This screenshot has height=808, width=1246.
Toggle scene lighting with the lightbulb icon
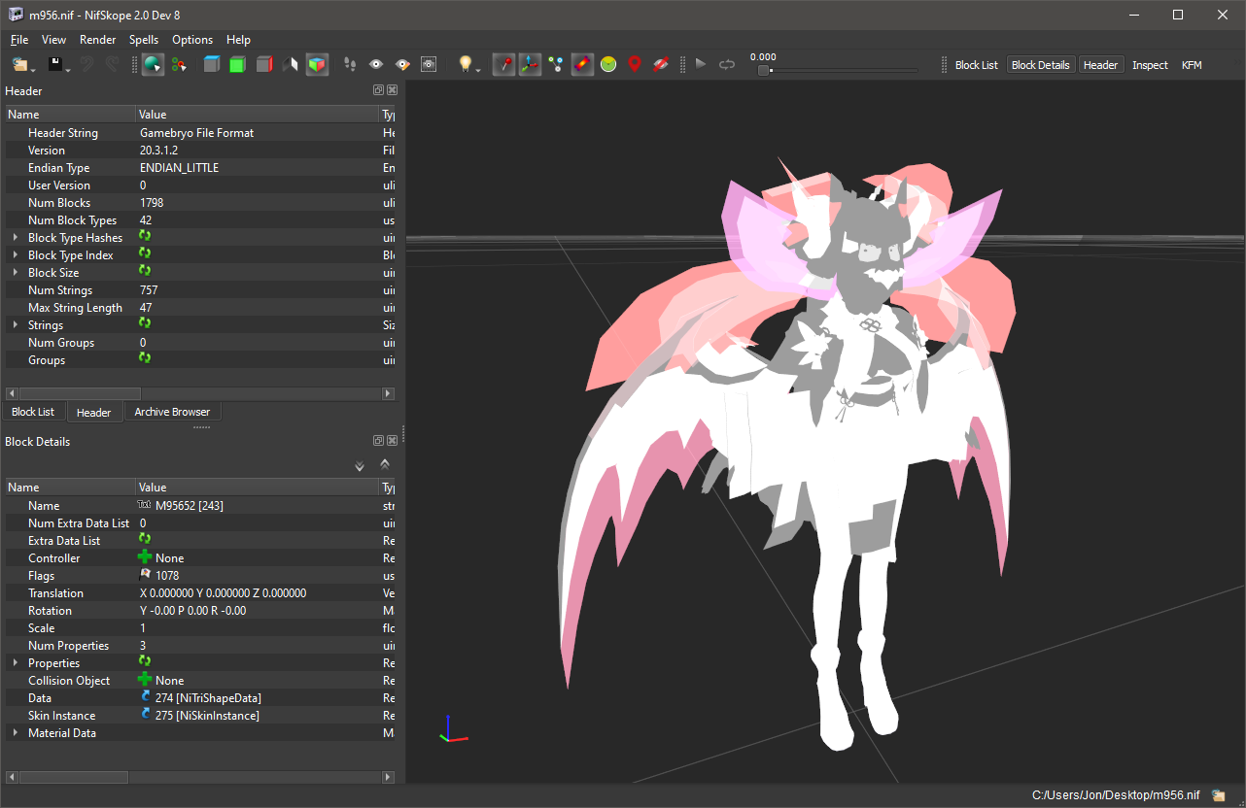tap(464, 64)
